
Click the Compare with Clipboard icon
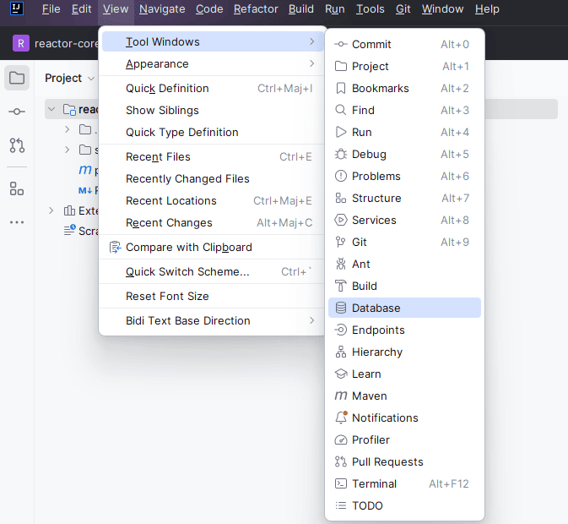click(115, 248)
